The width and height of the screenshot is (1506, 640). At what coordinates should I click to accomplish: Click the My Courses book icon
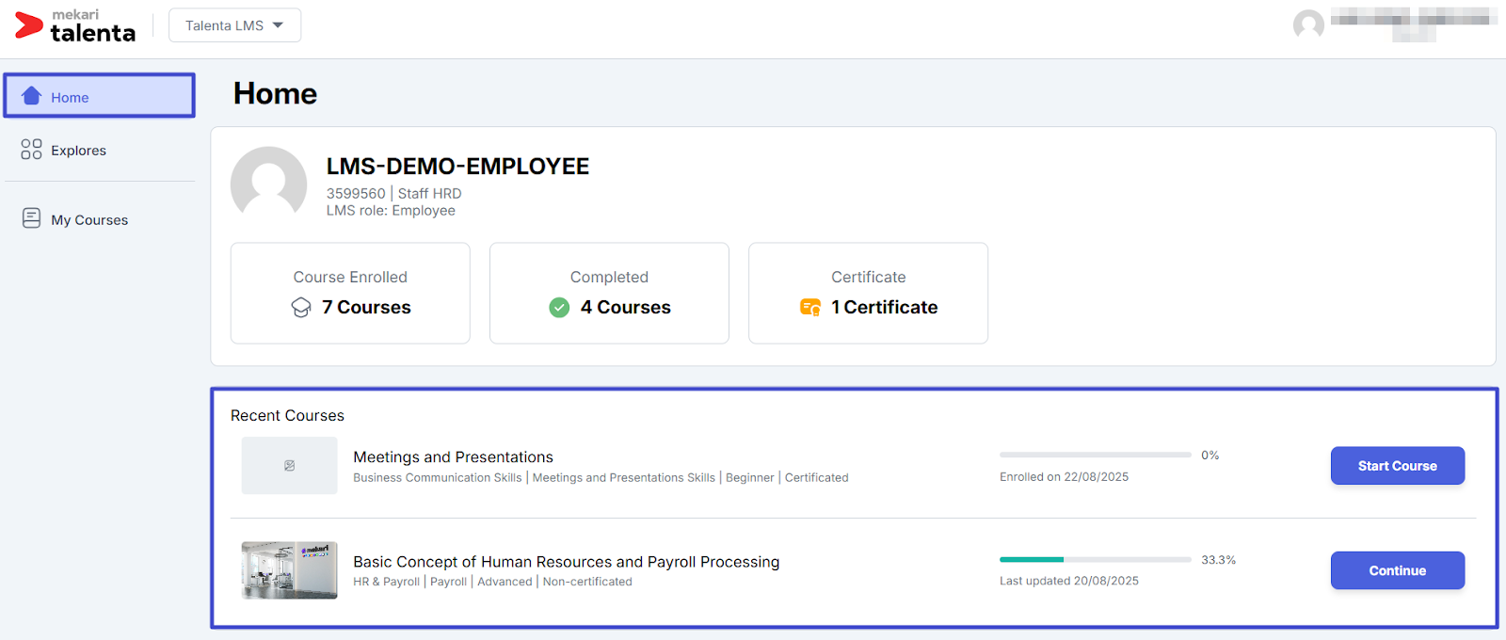tap(31, 218)
